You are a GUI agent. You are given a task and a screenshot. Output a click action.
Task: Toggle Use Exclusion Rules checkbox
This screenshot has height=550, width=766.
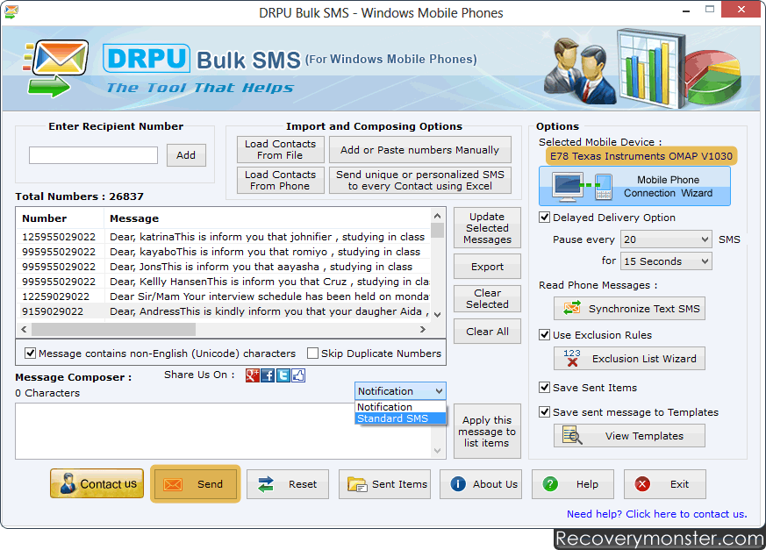coord(544,334)
